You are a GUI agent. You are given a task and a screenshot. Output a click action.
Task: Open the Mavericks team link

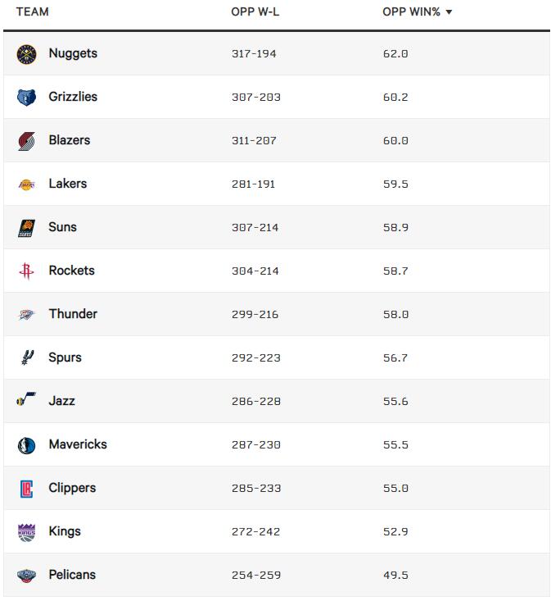(x=78, y=444)
